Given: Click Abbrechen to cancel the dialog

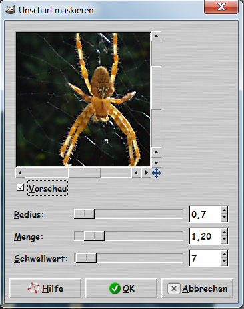Looking at the screenshot, I should 197,288.
